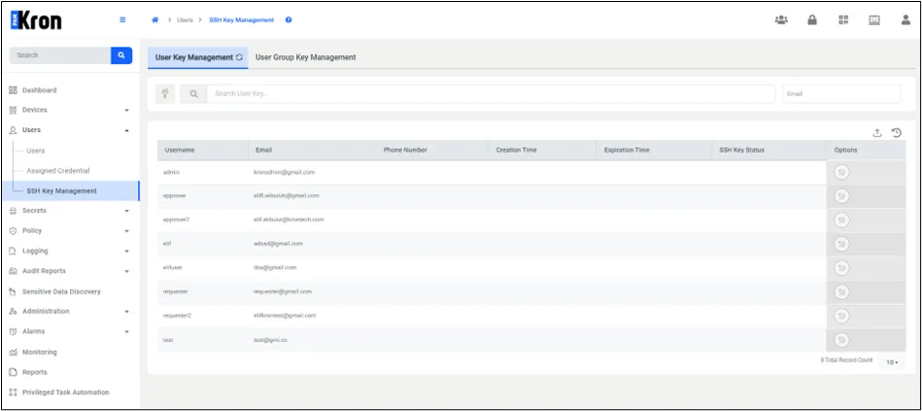Expand the Alarms menu
Screen dimensions: 922x411
(x=127, y=332)
